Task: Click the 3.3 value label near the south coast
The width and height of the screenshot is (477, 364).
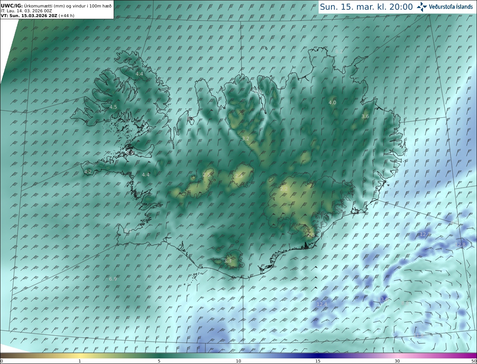Action: 227,261
